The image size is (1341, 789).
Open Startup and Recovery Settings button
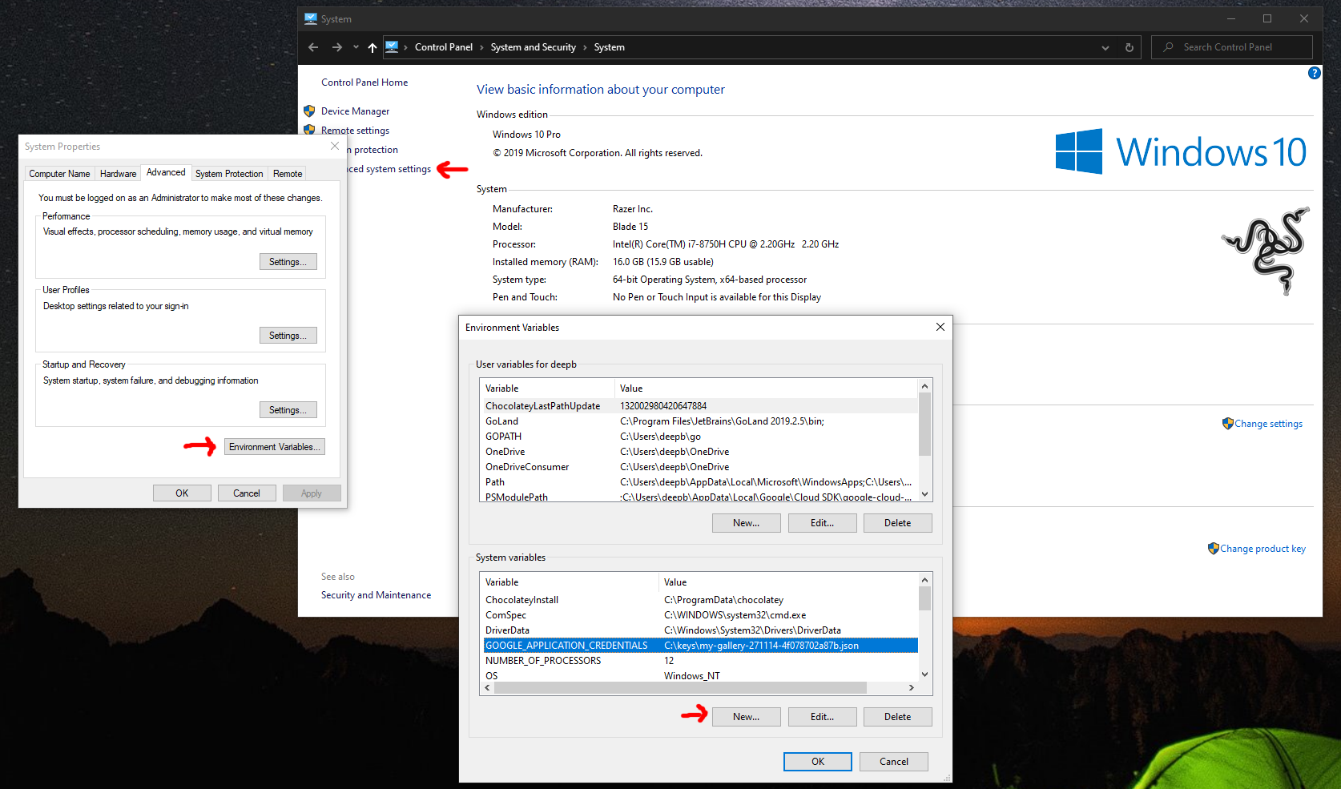click(x=288, y=410)
